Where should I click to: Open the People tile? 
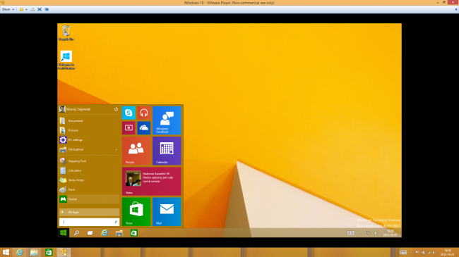(x=136, y=151)
